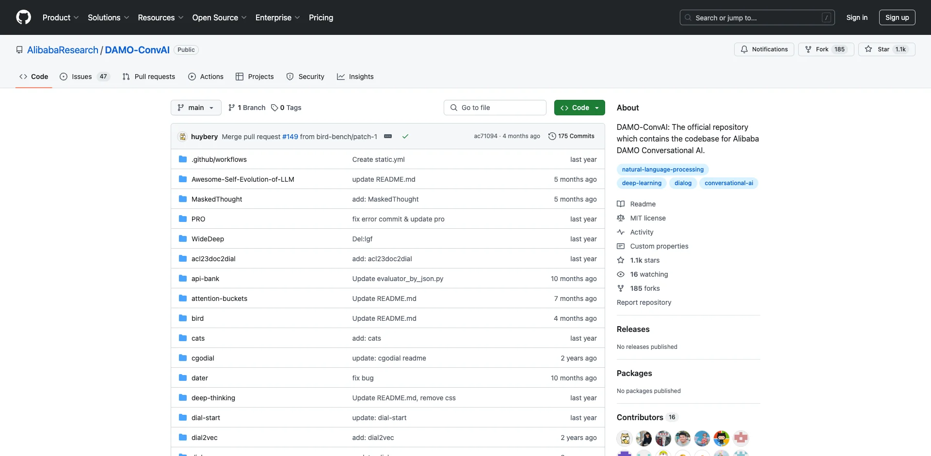
Task: Star the DAMO-ConvAI repository
Action: pyautogui.click(x=887, y=49)
